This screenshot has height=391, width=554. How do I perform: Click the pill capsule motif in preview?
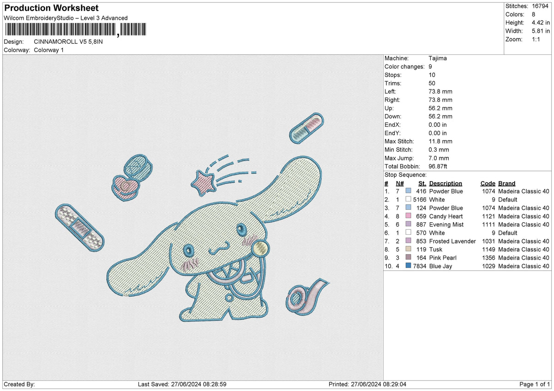tap(306, 127)
